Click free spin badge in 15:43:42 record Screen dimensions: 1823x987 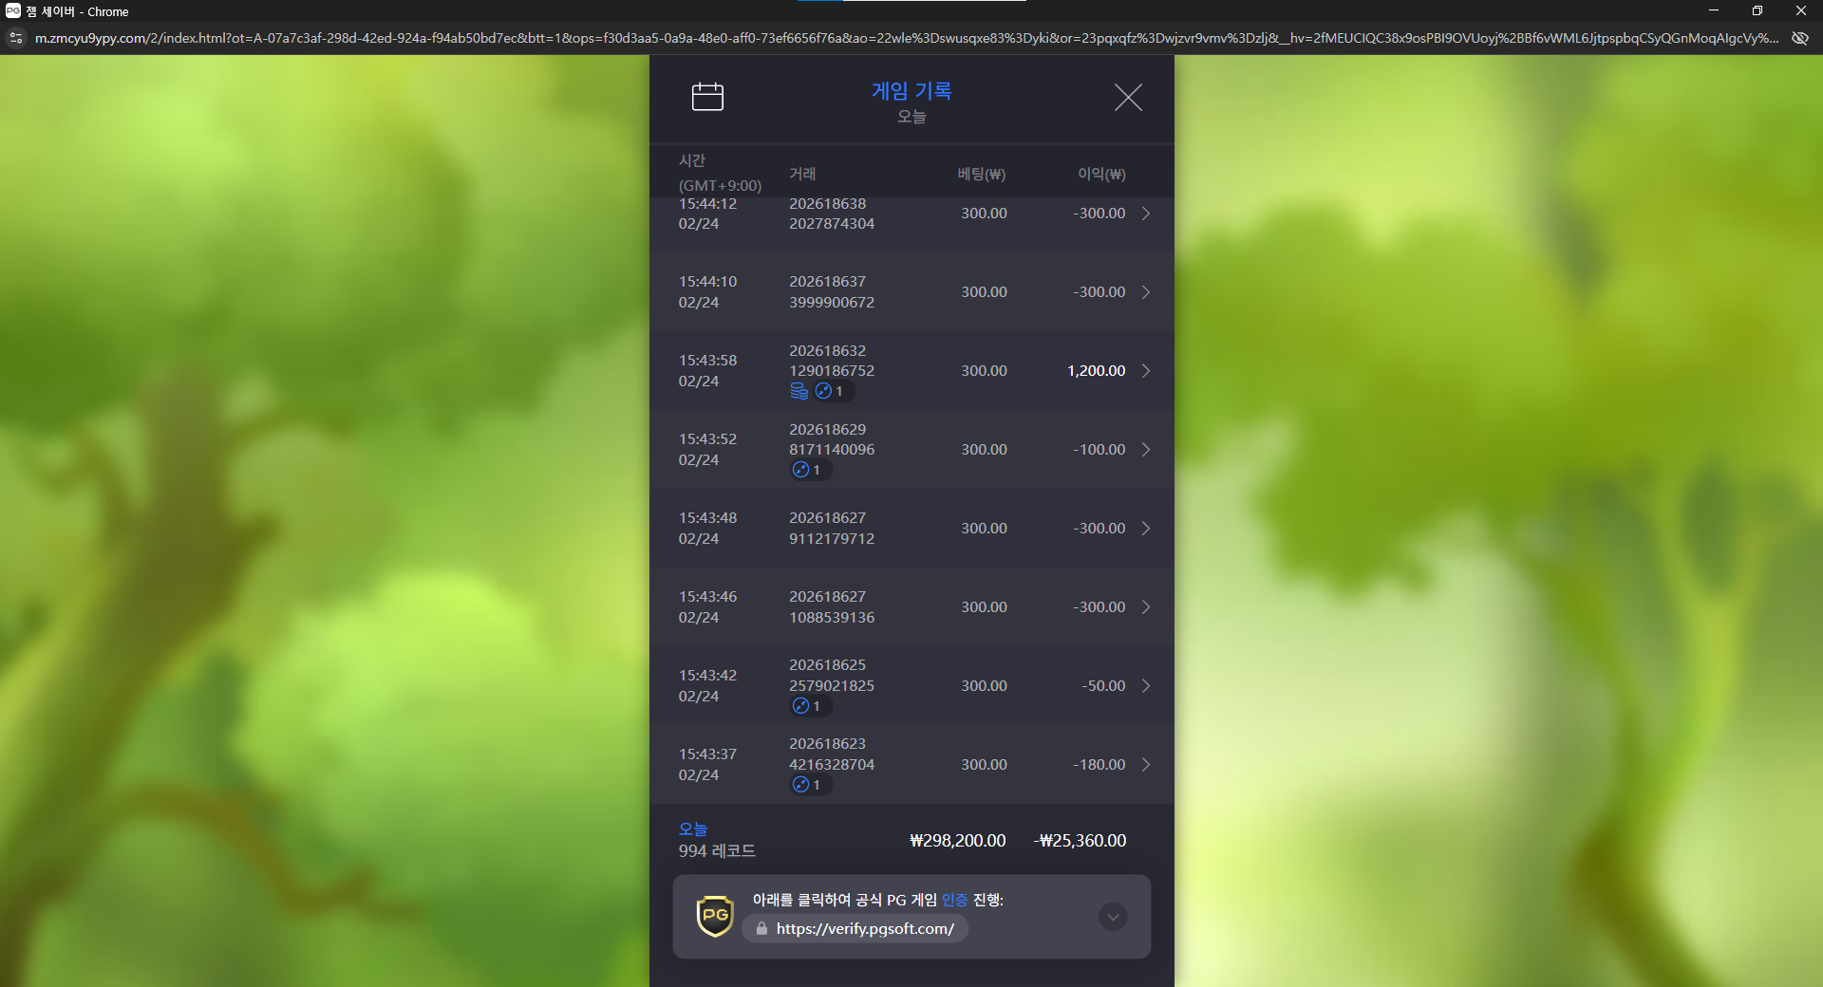pyautogui.click(x=807, y=706)
